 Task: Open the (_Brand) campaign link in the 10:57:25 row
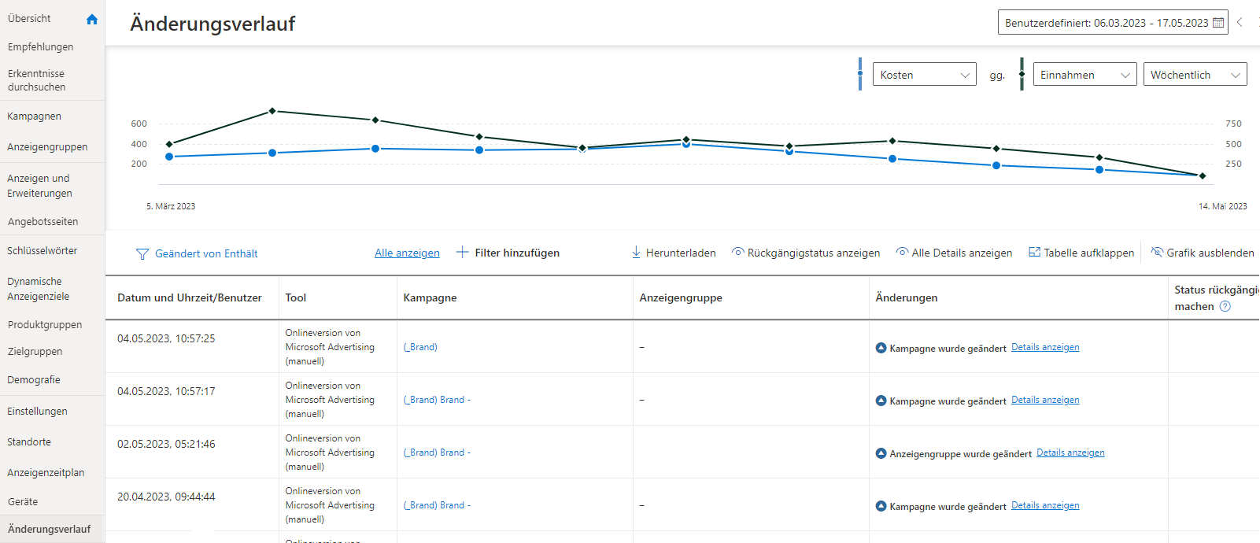tap(420, 347)
